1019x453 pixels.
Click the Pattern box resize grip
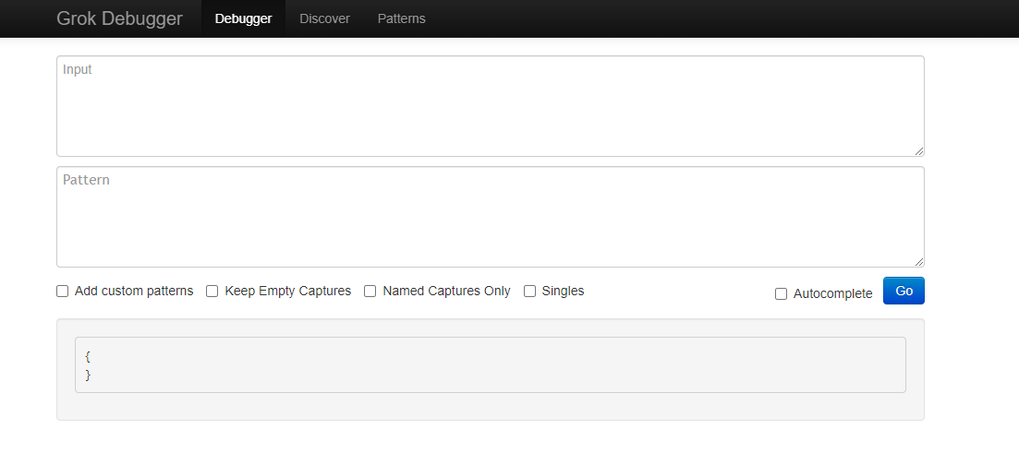(919, 262)
